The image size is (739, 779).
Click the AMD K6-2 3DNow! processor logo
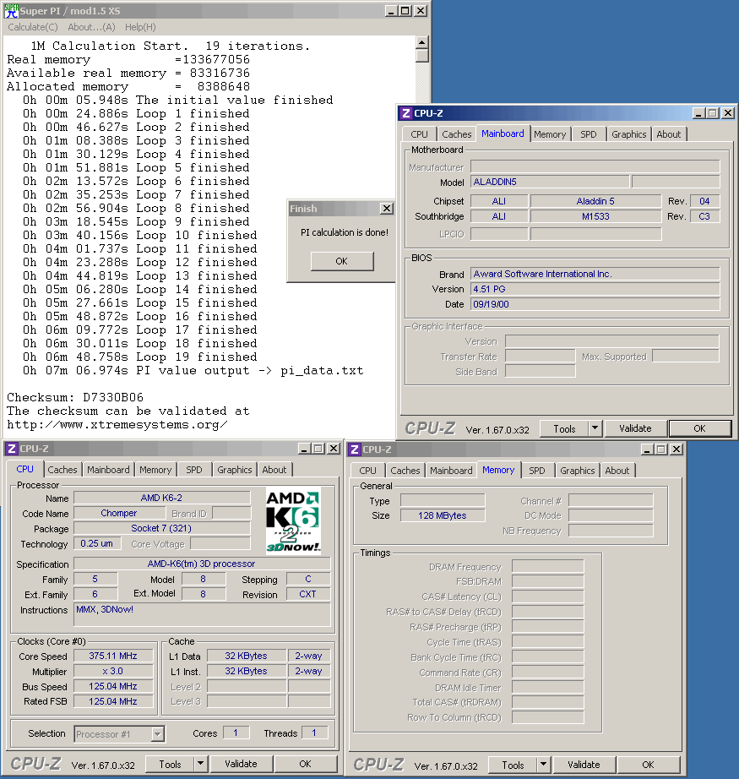click(293, 521)
